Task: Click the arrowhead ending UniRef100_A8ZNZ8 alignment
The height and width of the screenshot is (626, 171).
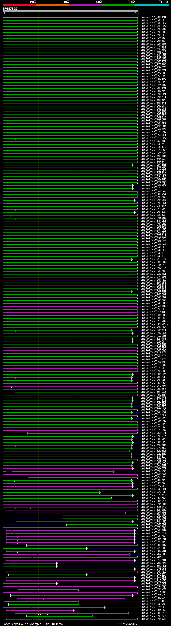Action: 125,598
